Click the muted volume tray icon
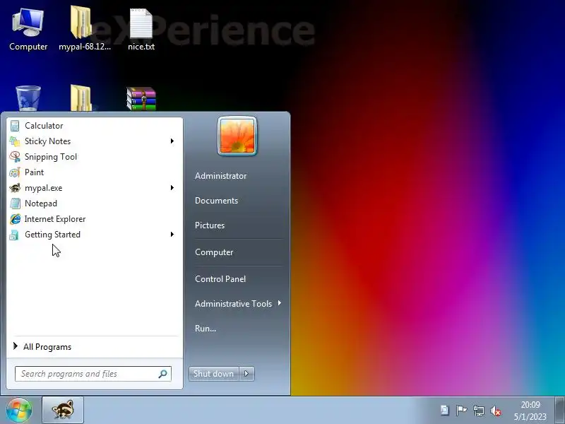The width and height of the screenshot is (565, 424). pyautogui.click(x=496, y=411)
